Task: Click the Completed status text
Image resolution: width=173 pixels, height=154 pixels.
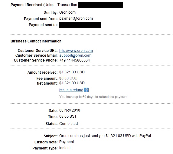Action: point(69,124)
